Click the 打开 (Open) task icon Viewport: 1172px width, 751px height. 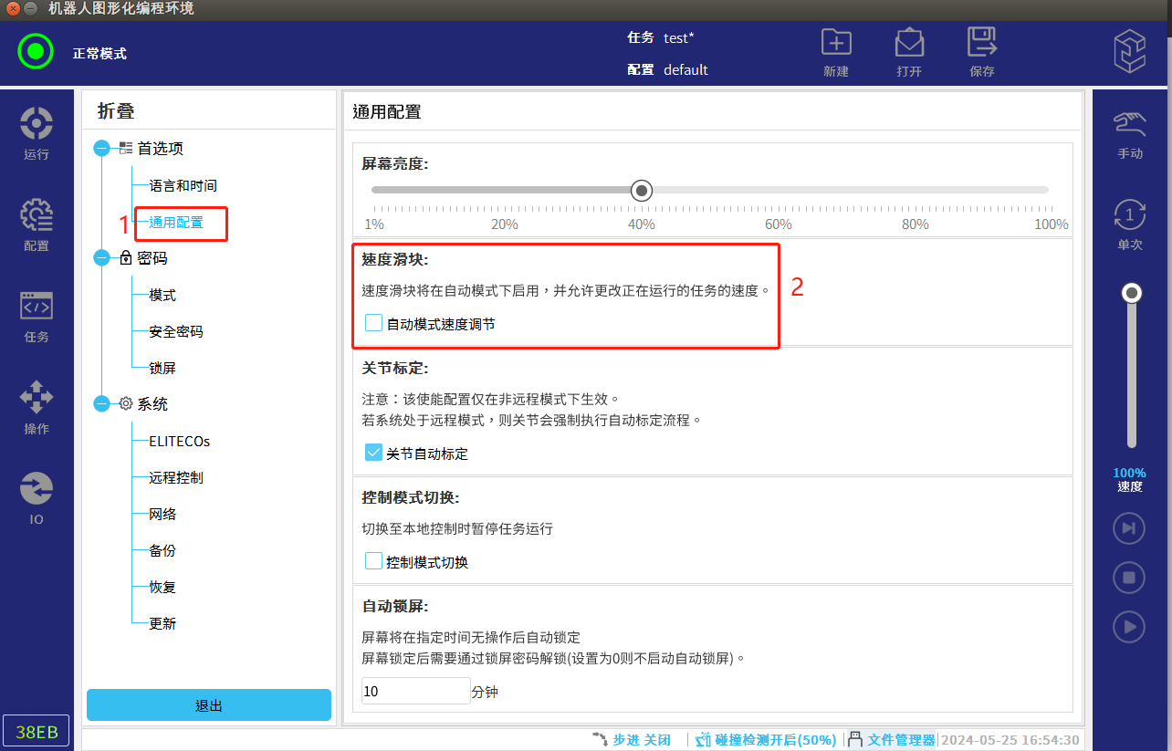[x=909, y=52]
